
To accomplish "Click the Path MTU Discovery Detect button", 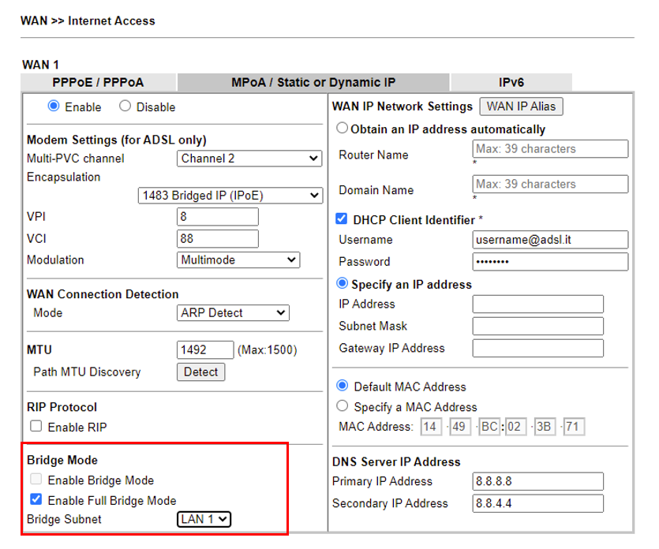I will [x=201, y=372].
